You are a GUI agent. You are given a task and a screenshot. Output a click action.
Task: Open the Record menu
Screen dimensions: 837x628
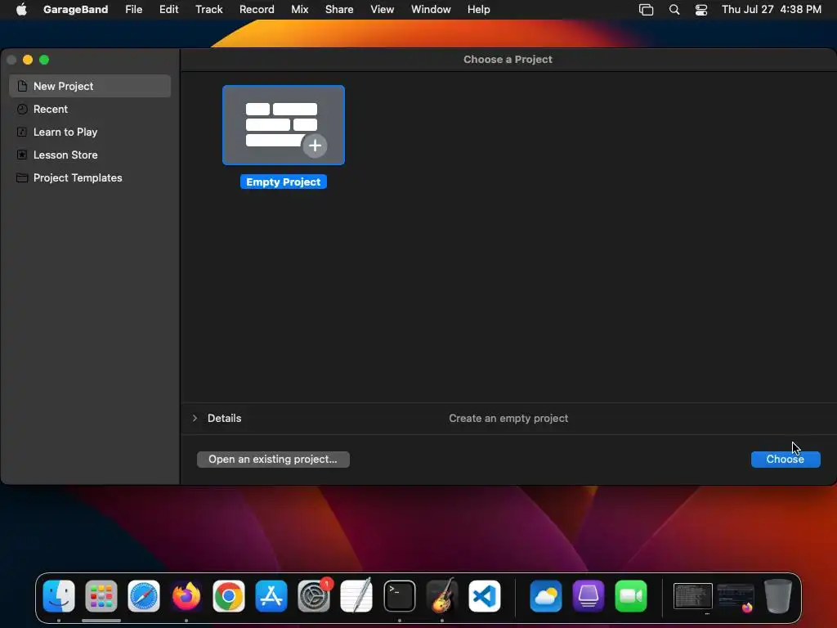(257, 9)
